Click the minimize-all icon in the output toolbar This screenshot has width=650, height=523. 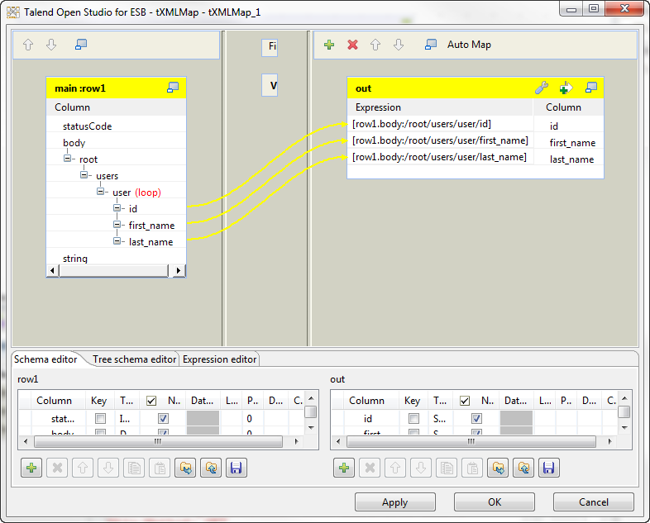pos(431,45)
